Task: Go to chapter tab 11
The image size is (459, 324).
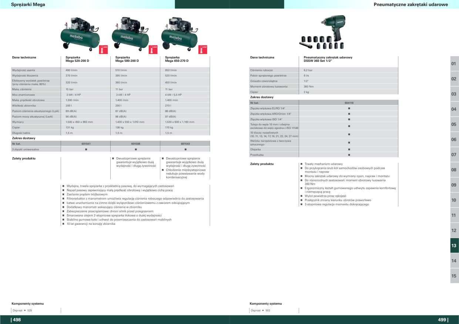Action: click(454, 215)
